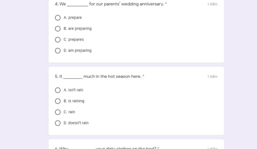Click the label text 'C. rain'
257x149 pixels.
click(69, 112)
